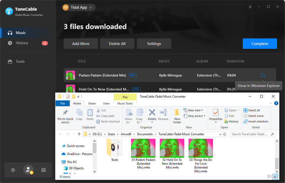Click Play contextual tab in Explorer
The height and width of the screenshot is (183, 285).
coord(125,97)
